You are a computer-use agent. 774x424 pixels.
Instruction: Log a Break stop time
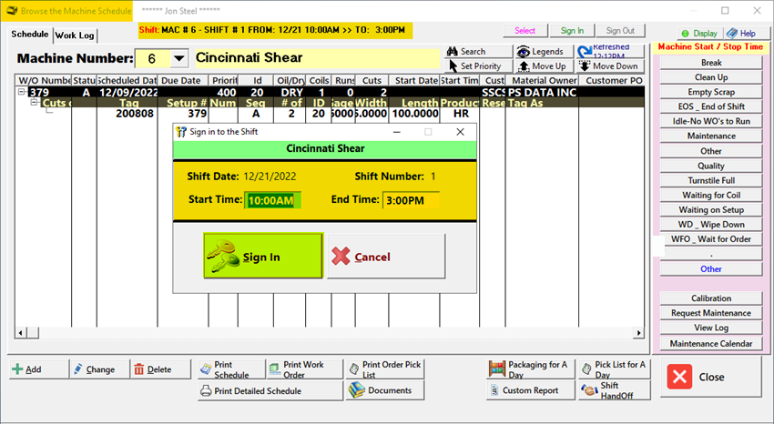[x=711, y=63]
